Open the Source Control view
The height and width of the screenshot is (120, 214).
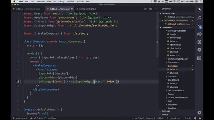[x=199, y=26]
